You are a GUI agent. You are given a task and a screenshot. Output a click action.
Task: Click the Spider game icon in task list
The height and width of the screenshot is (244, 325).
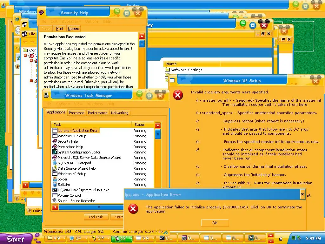pyautogui.click(x=55, y=179)
